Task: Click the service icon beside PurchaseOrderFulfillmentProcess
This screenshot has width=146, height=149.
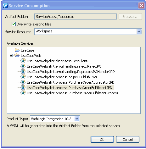Action: pos(23,93)
